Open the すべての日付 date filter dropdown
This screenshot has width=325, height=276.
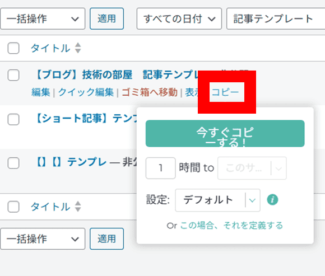coord(179,19)
